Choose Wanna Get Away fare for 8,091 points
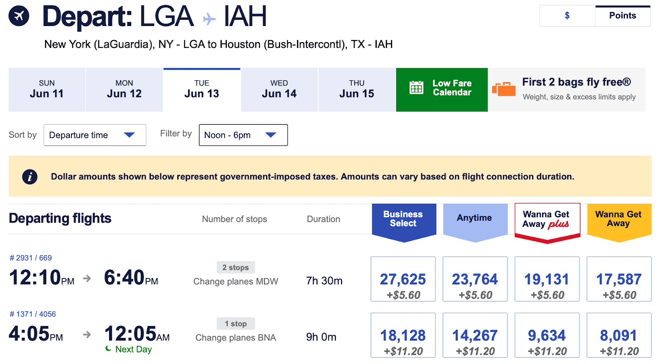The height and width of the screenshot is (364, 661). 619,335
